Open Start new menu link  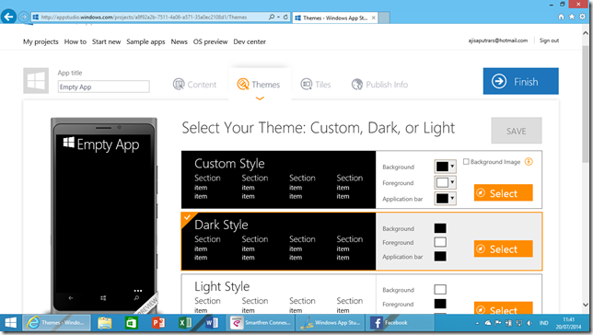pyautogui.click(x=106, y=41)
